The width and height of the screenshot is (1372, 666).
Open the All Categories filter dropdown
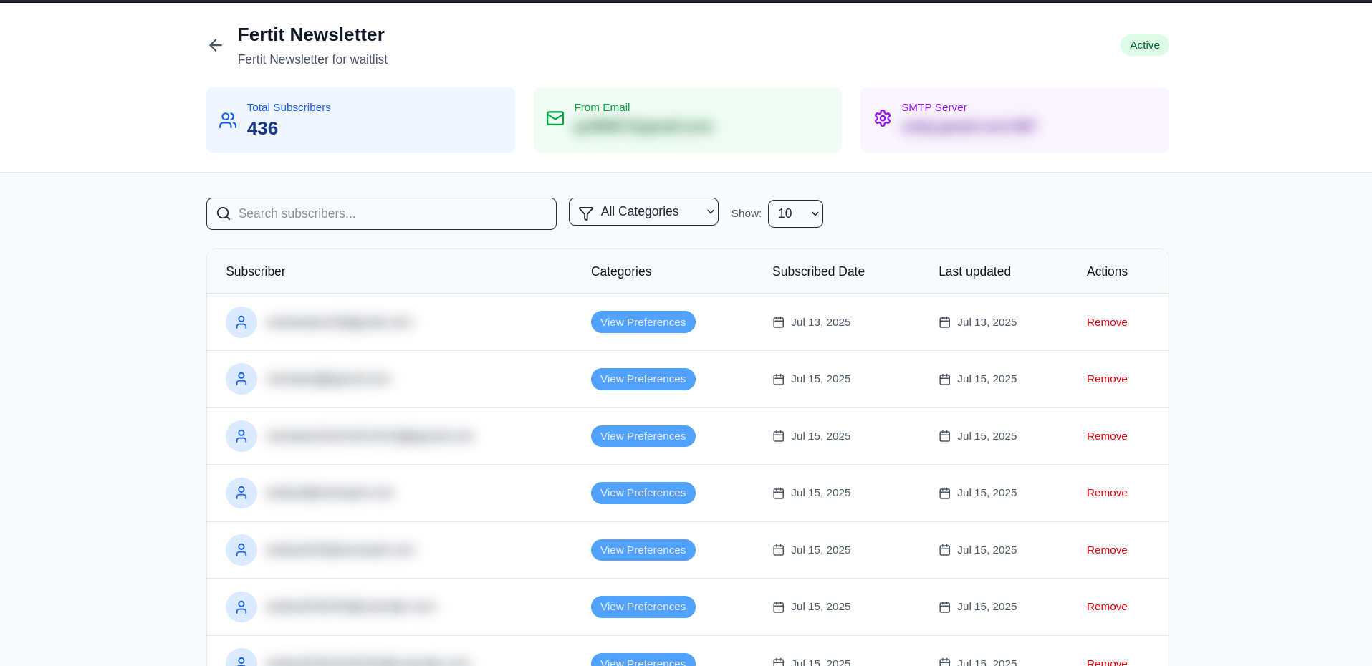(x=643, y=212)
